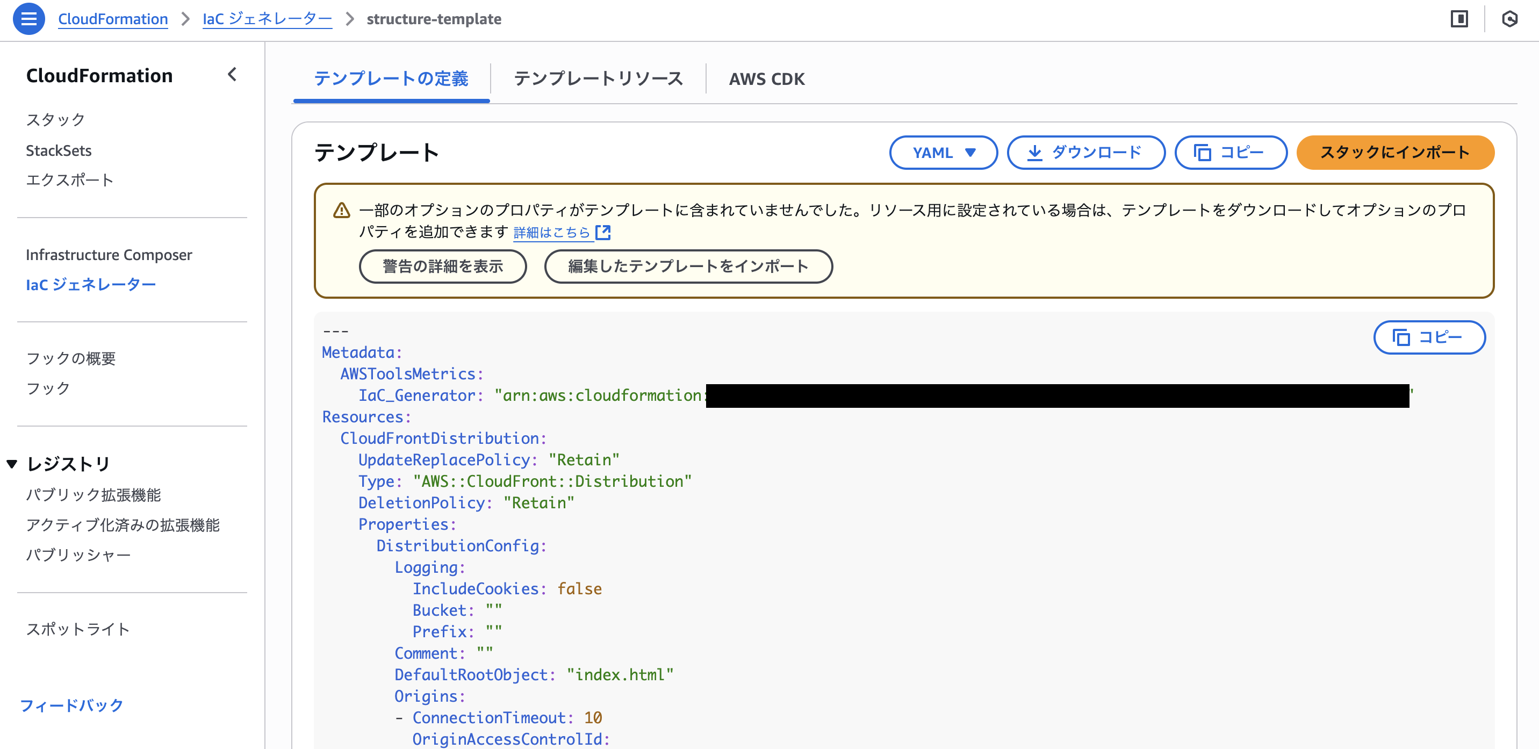Click 編集したテンプレートをインポート button
The image size is (1539, 749).
point(688,267)
